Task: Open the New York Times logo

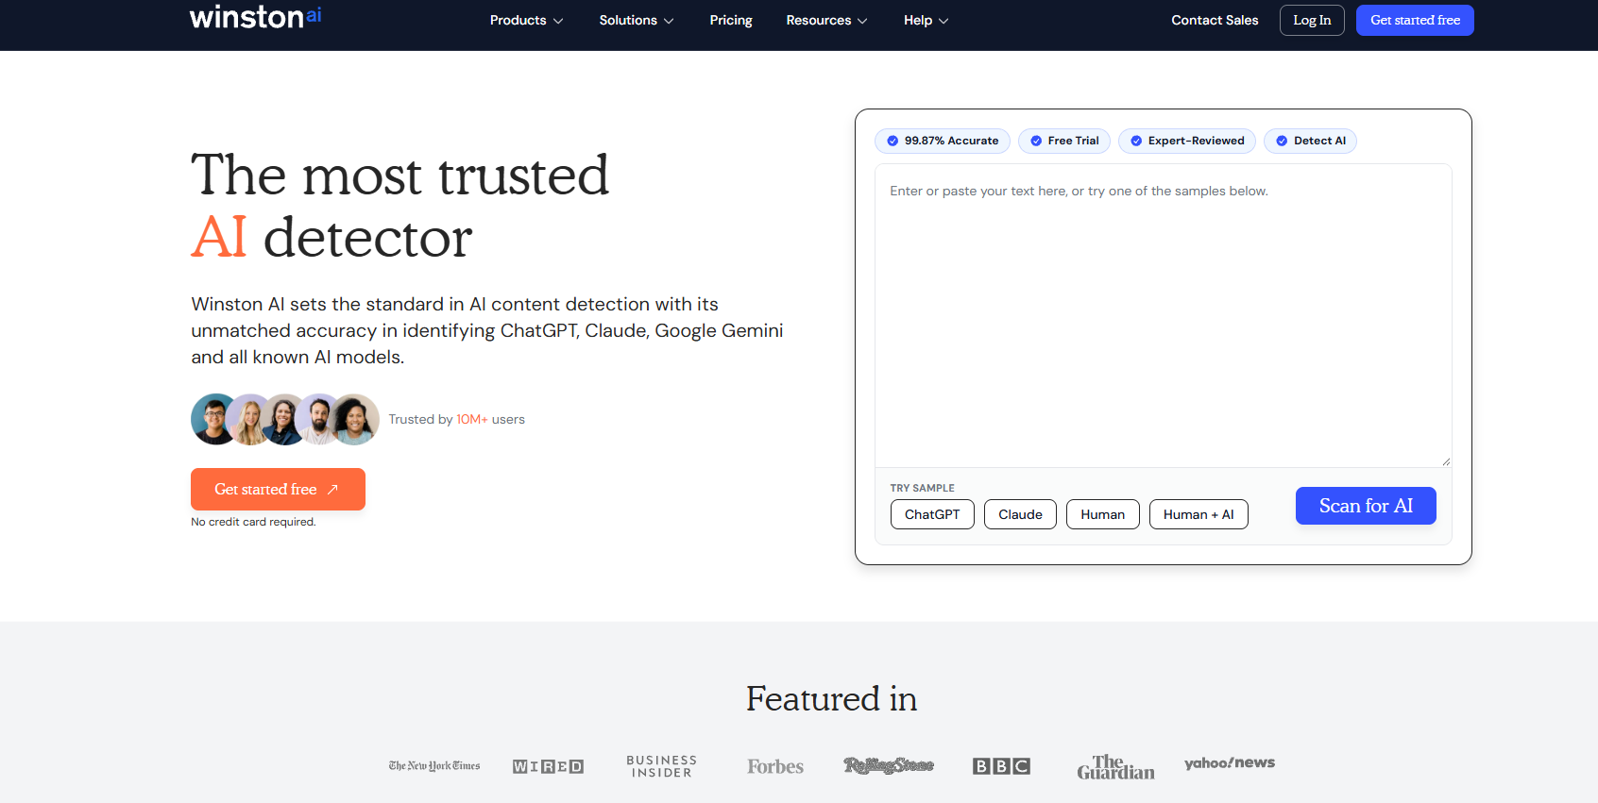Action: point(434,765)
